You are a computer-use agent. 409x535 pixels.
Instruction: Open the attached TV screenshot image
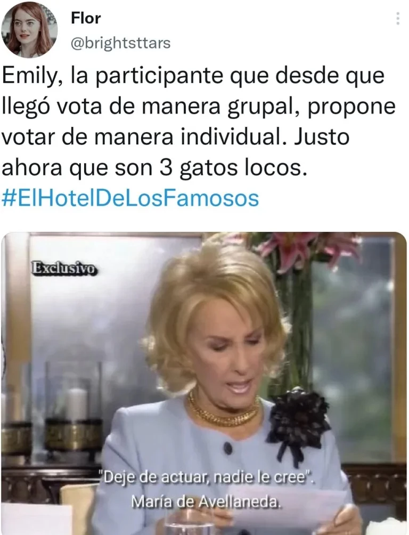(x=204, y=383)
